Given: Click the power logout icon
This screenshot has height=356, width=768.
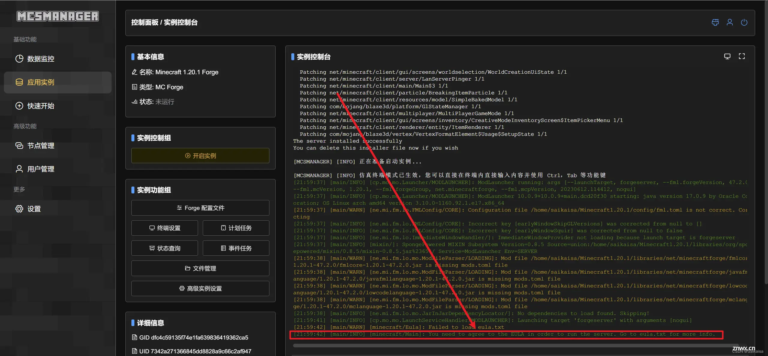Looking at the screenshot, I should (744, 22).
